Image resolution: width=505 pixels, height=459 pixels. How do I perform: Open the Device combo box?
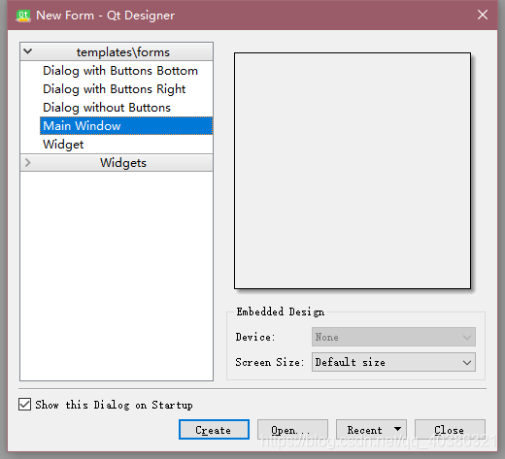(x=393, y=337)
